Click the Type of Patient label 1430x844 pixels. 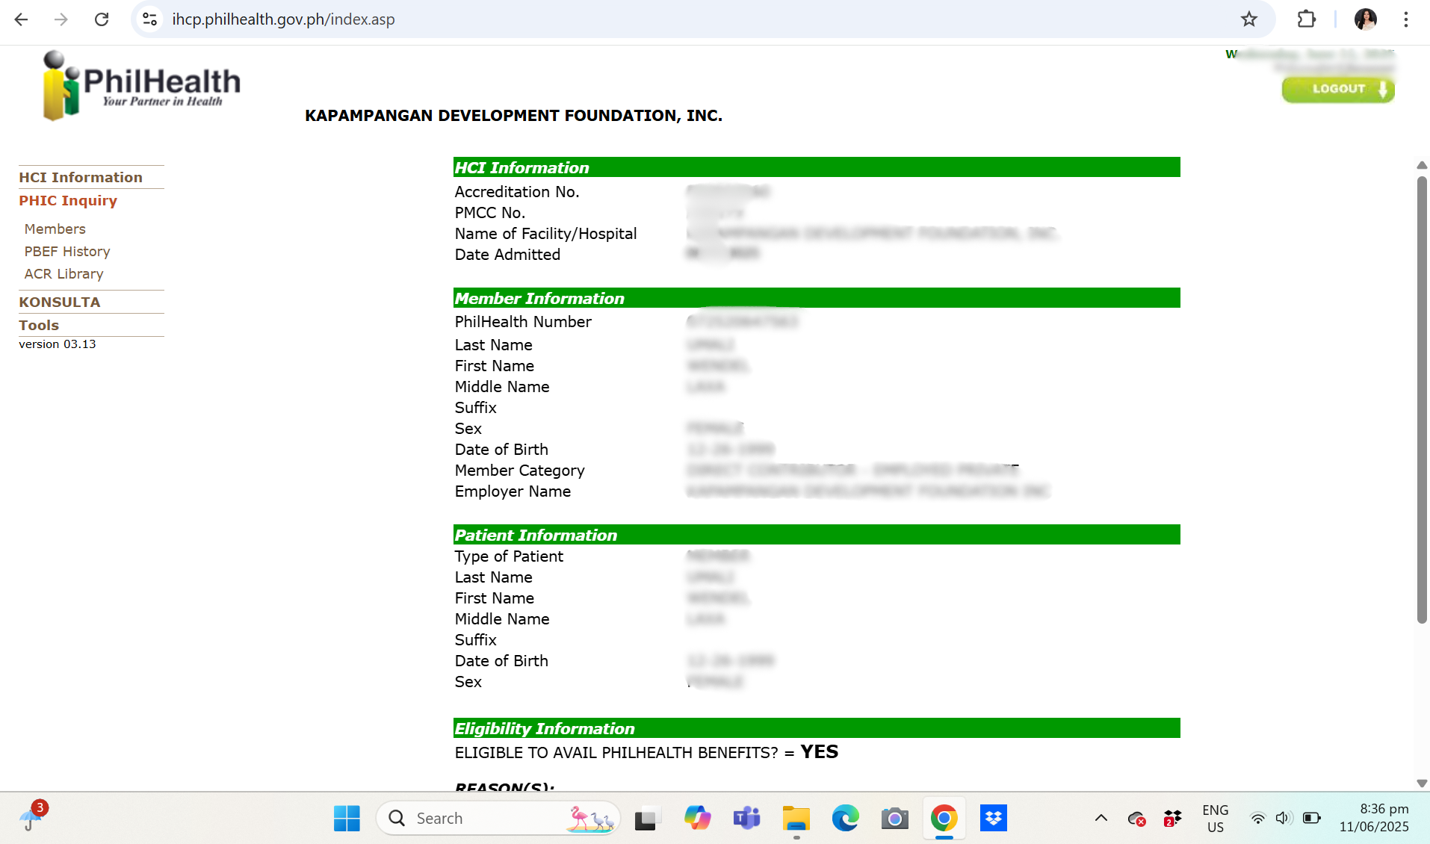[x=509, y=556]
